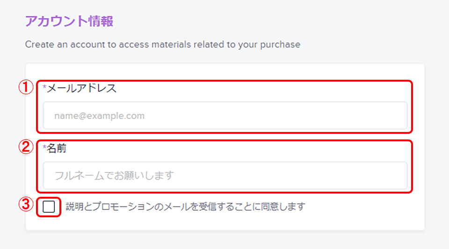This screenshot has width=449, height=249.
Task: Click the required asterisk beside 名前
Action: tap(44, 147)
